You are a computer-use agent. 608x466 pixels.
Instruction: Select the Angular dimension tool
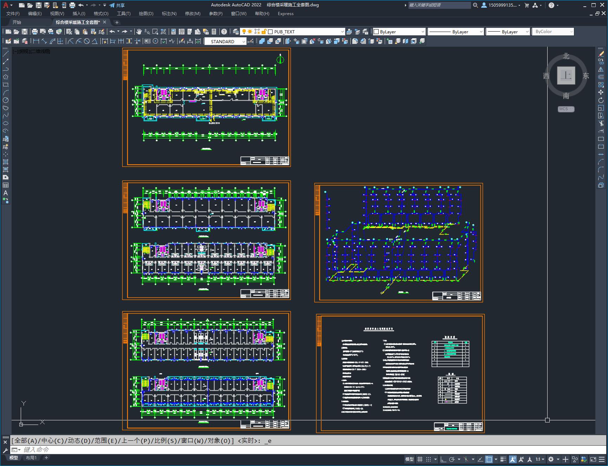click(x=95, y=41)
